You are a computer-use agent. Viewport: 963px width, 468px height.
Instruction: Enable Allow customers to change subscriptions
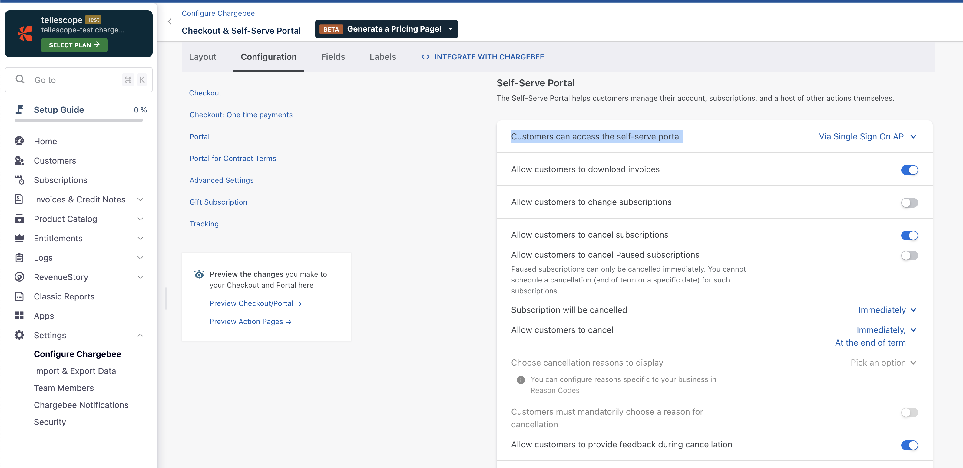point(909,202)
